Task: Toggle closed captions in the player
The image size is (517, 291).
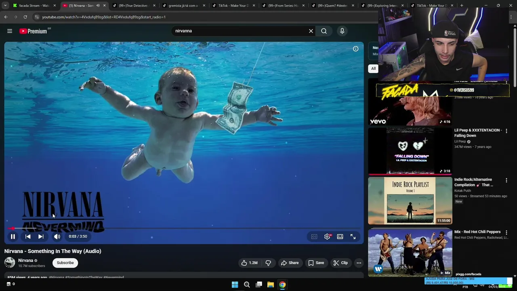Action: point(314,236)
